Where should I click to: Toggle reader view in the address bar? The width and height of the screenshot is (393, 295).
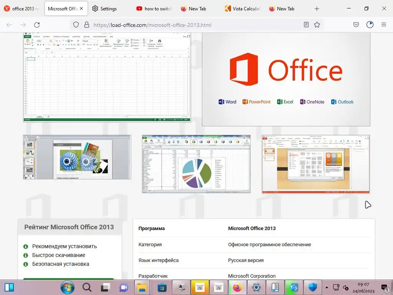[306, 25]
